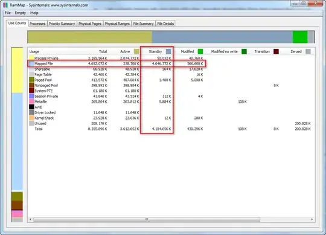Select the Shareable row label
The height and width of the screenshot is (235, 326).
click(42, 69)
